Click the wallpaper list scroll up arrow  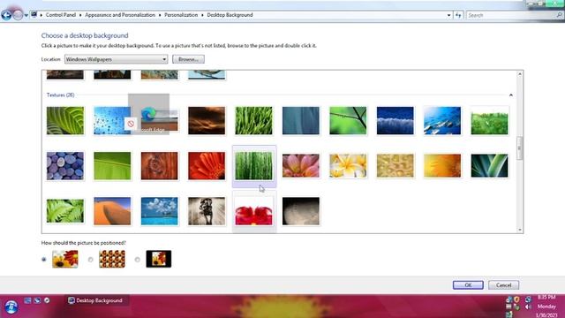click(520, 74)
